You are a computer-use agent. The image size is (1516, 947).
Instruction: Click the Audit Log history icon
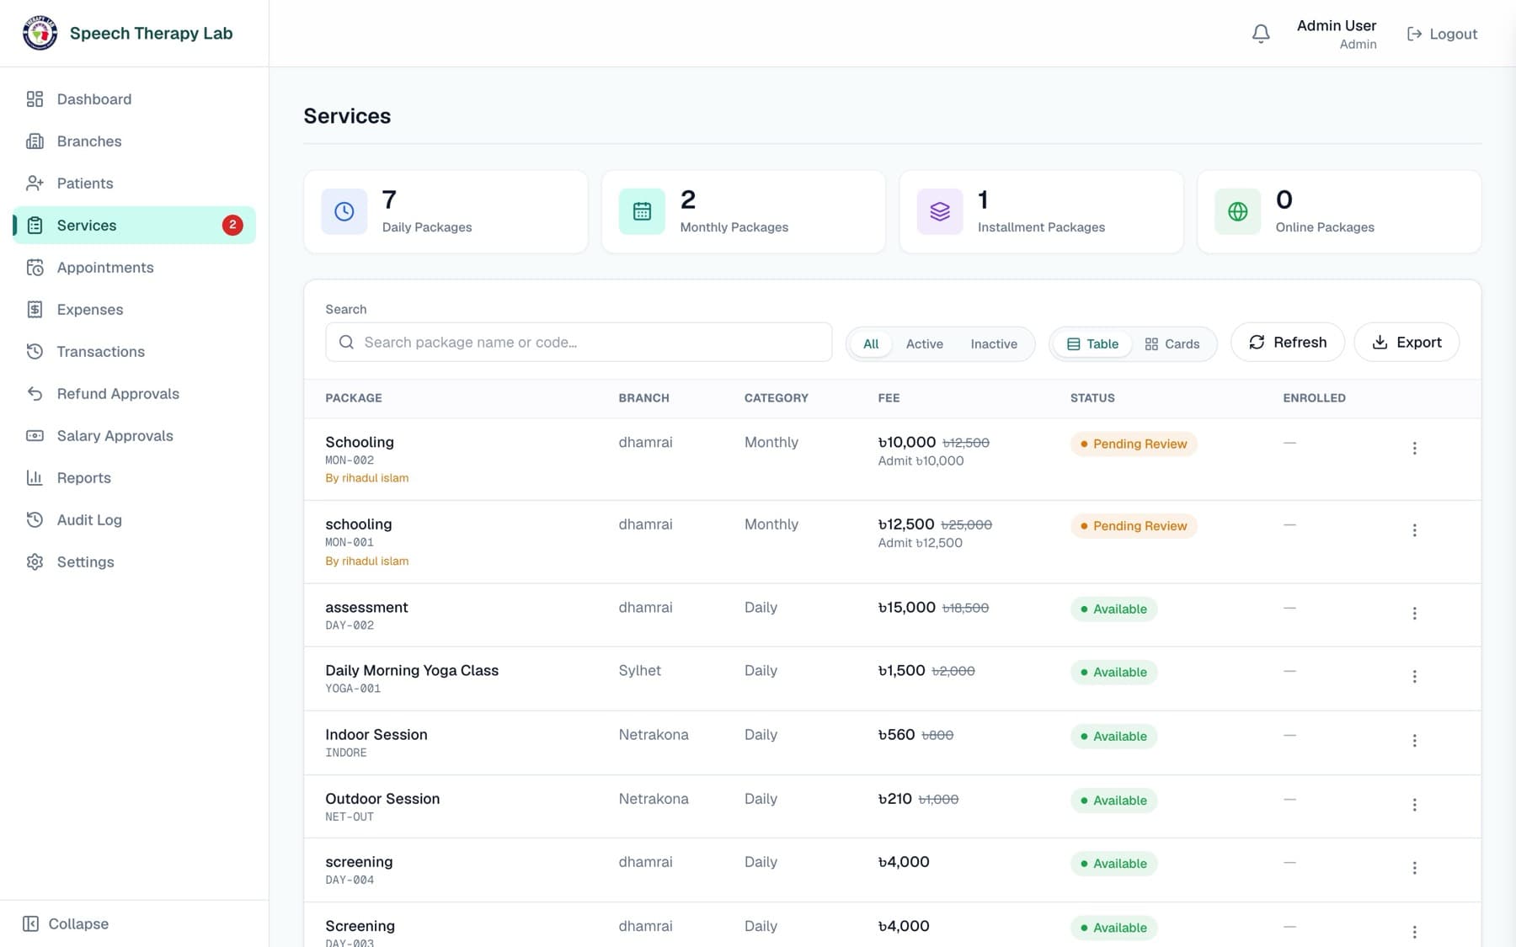click(x=35, y=520)
